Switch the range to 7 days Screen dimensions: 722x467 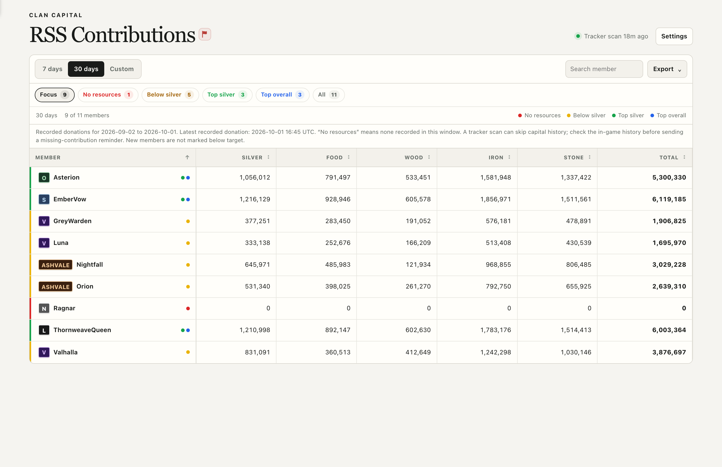tap(52, 69)
